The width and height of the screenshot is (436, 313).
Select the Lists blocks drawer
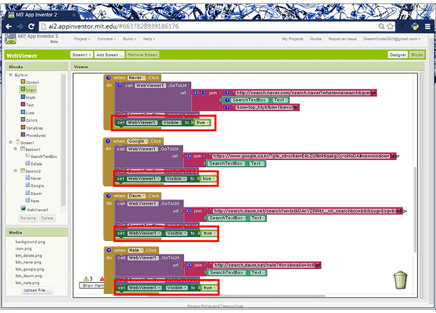pyautogui.click(x=28, y=112)
